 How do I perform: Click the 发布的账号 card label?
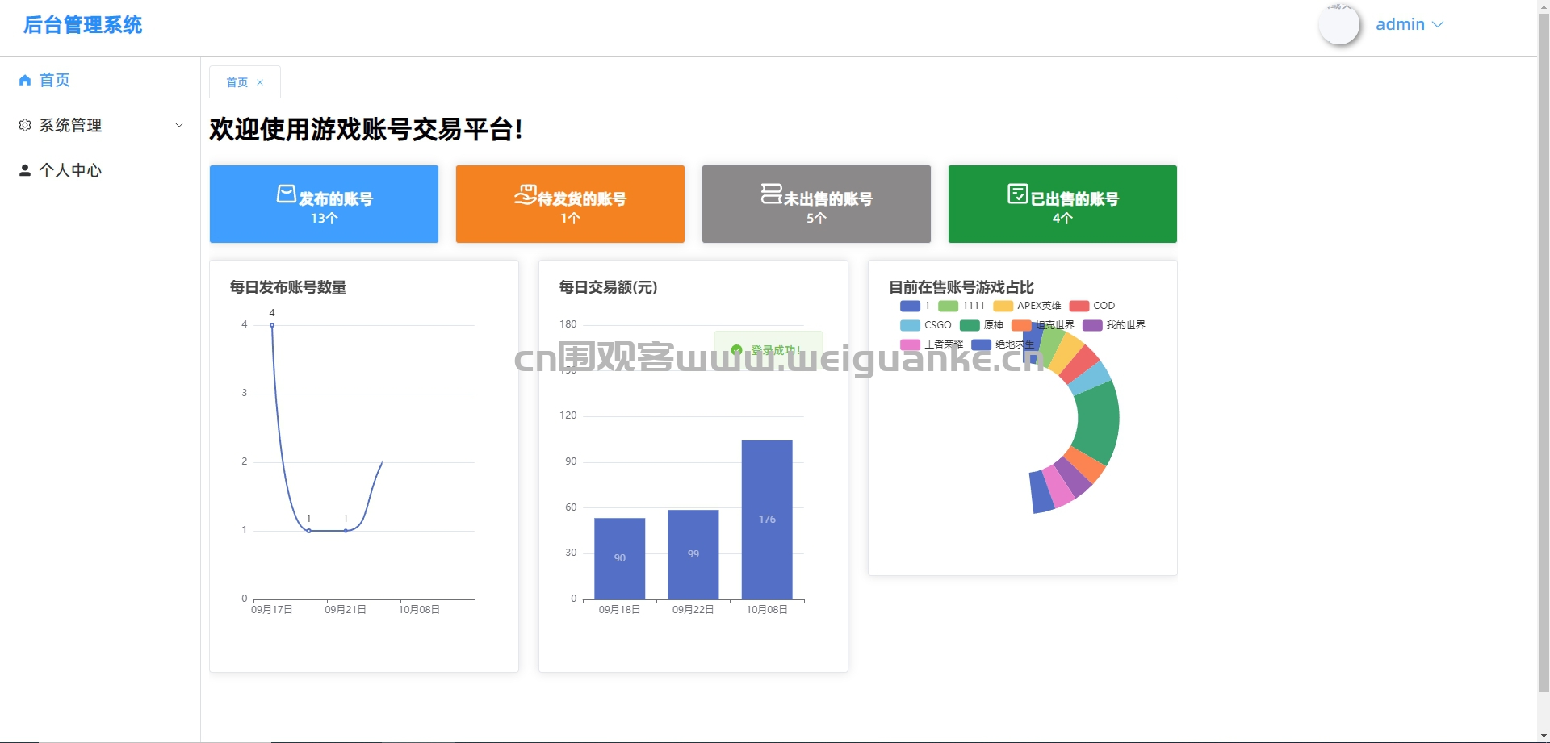[336, 198]
